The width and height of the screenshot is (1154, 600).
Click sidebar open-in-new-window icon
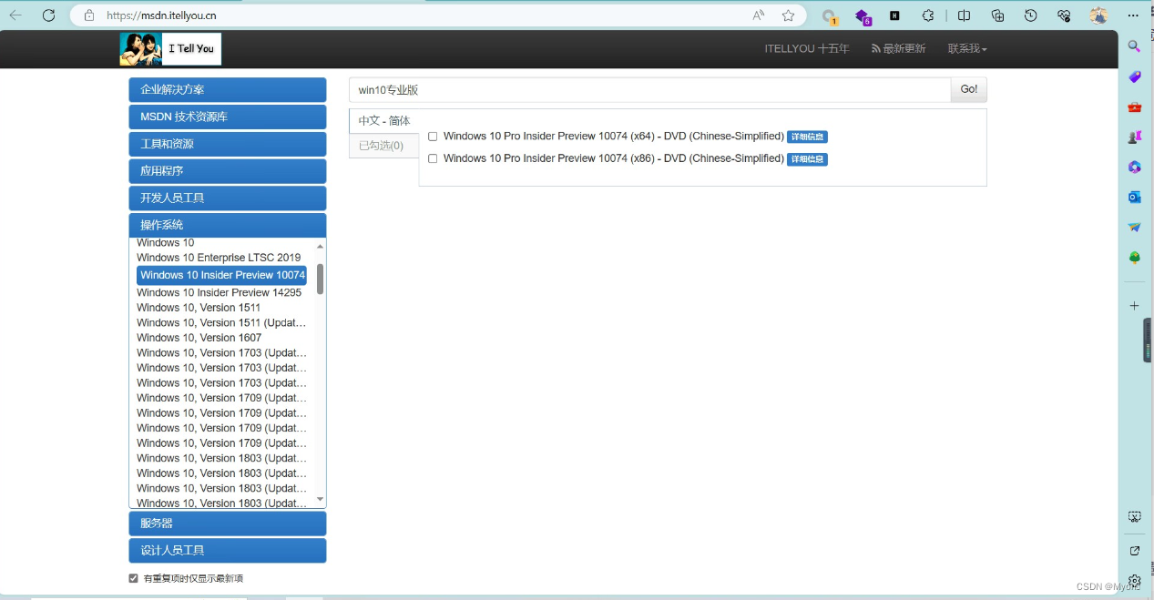[x=1134, y=551]
